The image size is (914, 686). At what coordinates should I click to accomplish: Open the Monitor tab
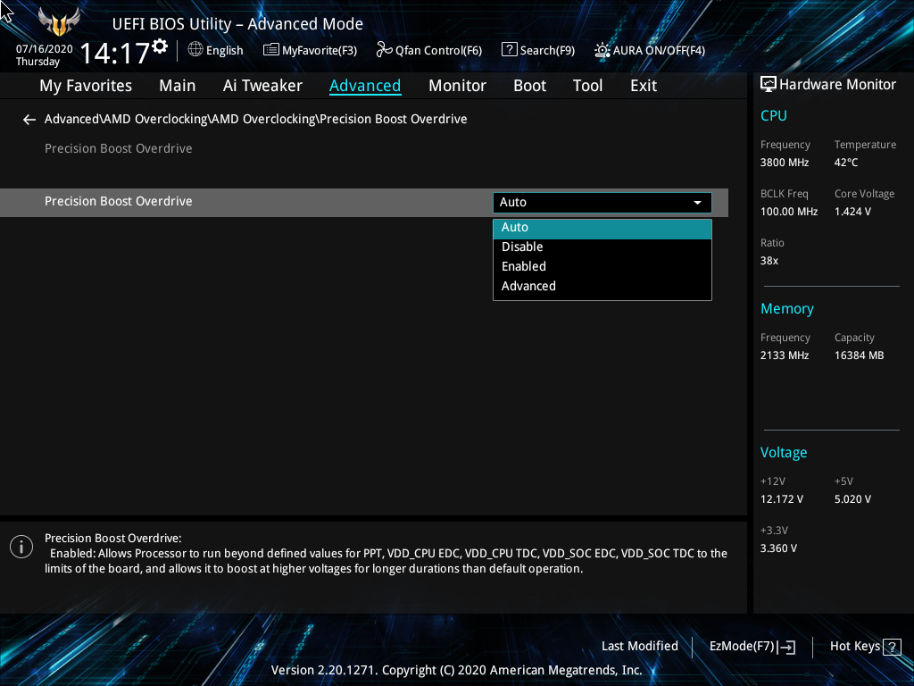(x=457, y=86)
